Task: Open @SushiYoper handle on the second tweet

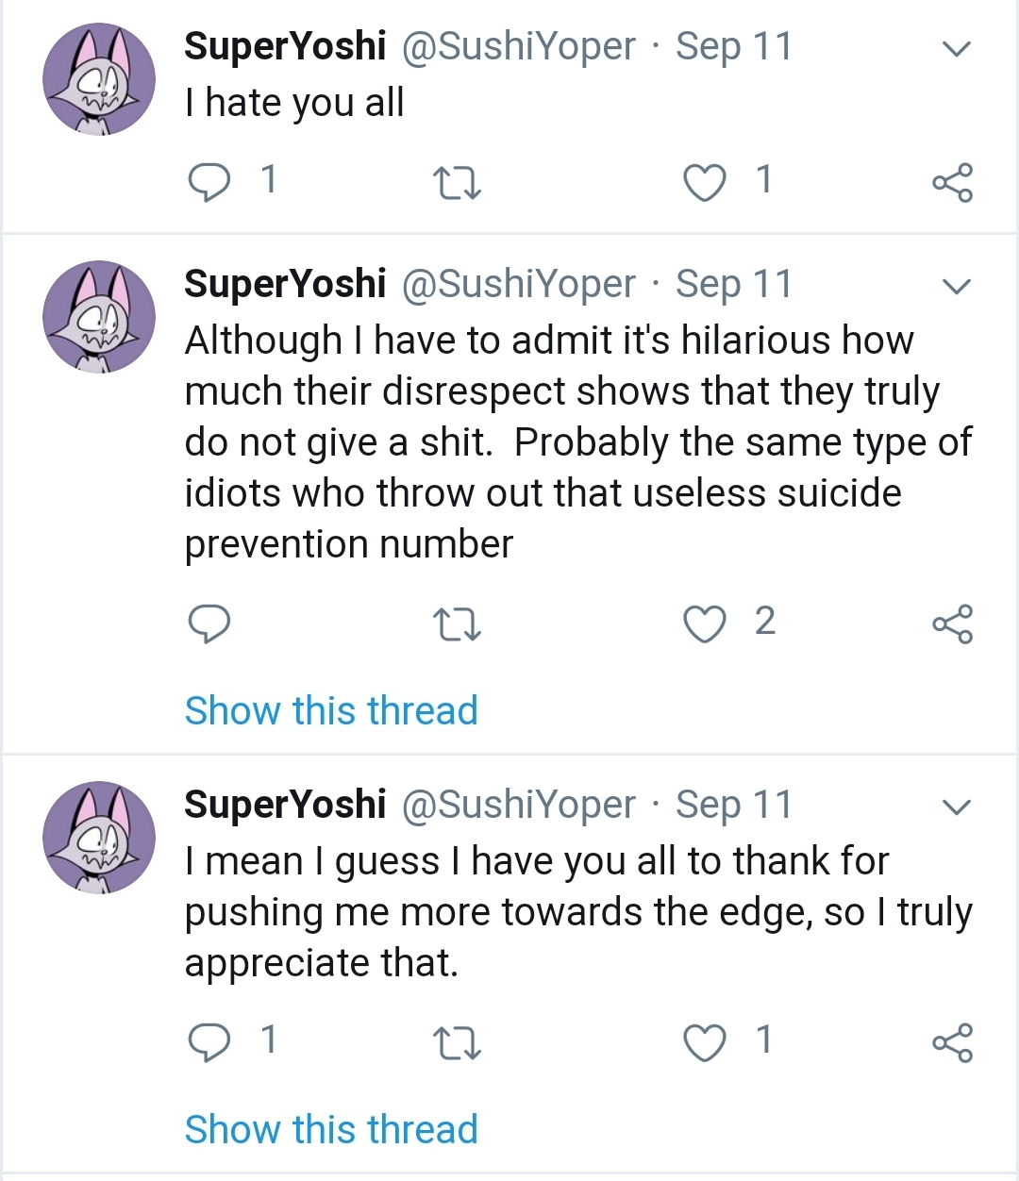Action: click(519, 284)
